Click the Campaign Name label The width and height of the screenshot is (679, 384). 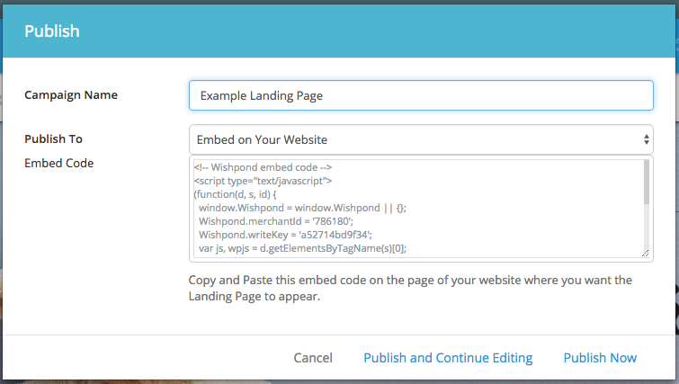(71, 94)
